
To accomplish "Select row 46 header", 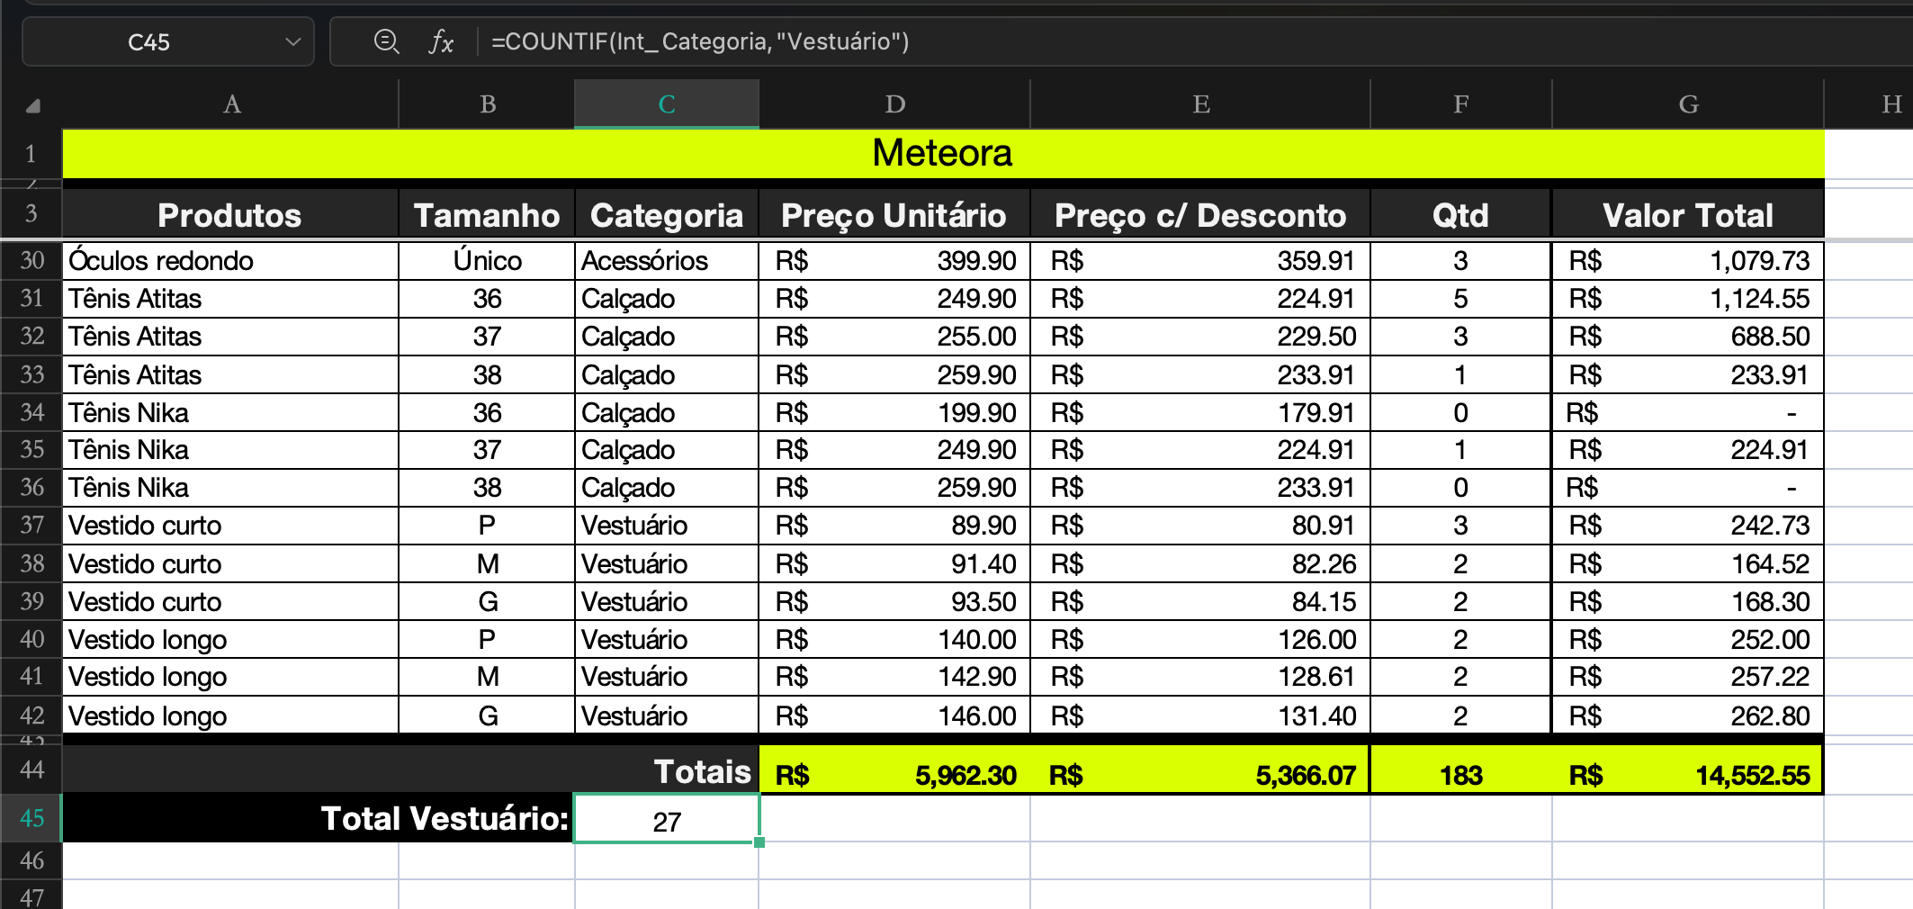I will coord(31,861).
